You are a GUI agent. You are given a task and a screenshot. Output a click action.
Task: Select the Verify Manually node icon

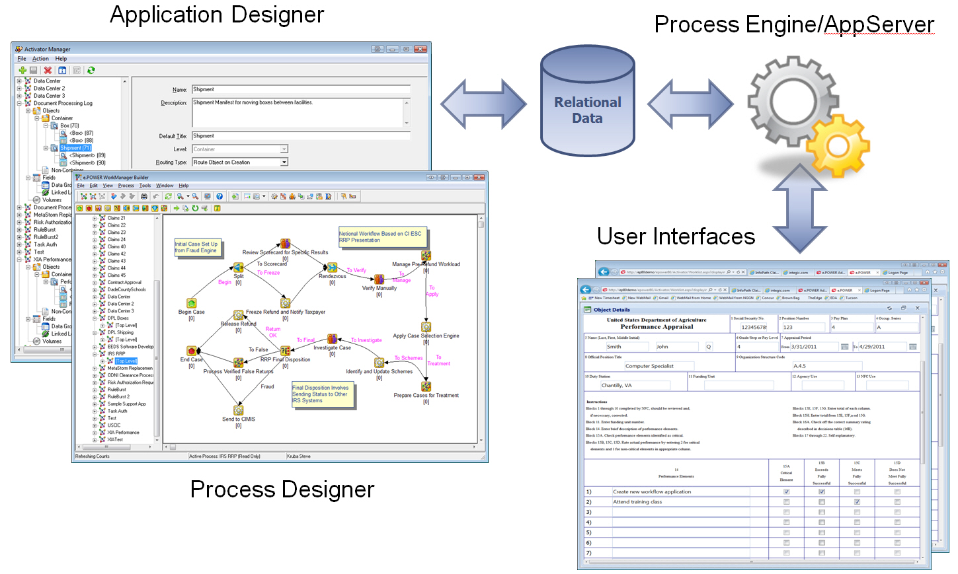[379, 279]
